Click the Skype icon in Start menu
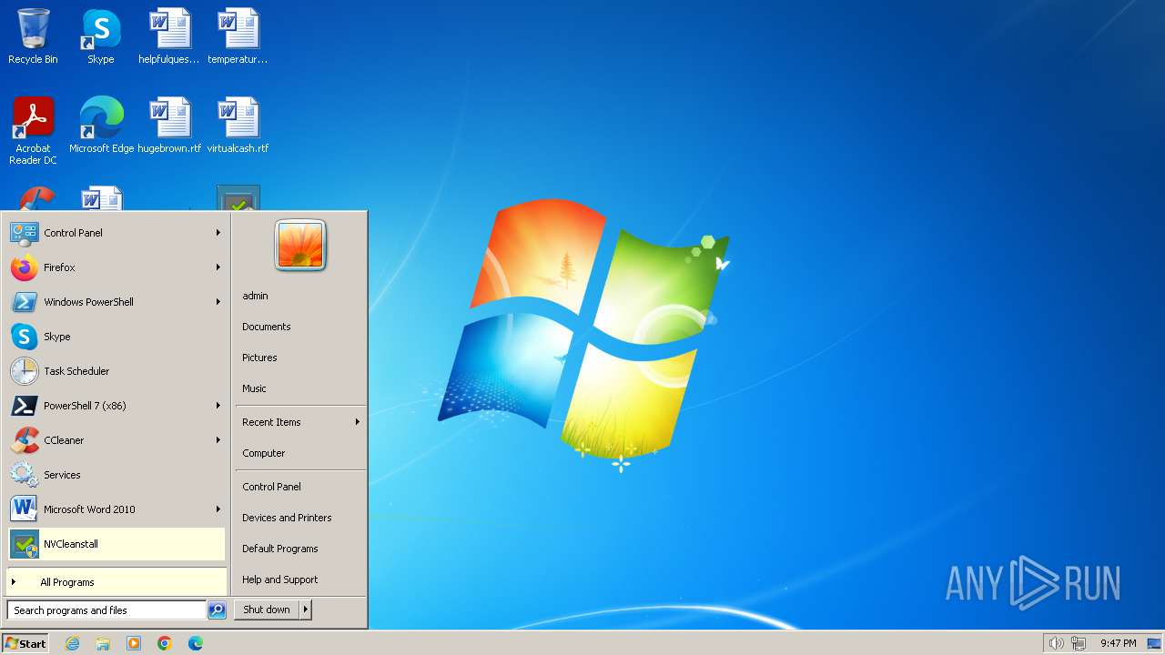The height and width of the screenshot is (655, 1165). (x=24, y=337)
